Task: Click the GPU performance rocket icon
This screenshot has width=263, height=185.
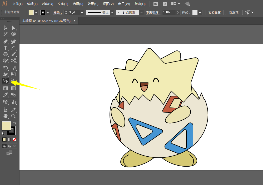Action: click(187, 4)
